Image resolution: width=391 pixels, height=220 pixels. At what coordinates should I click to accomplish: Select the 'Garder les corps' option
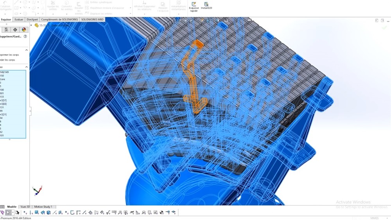tap(8, 60)
